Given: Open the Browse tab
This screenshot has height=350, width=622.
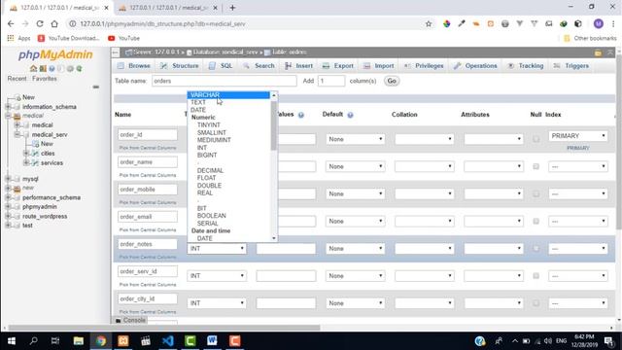Looking at the screenshot, I should (x=134, y=66).
